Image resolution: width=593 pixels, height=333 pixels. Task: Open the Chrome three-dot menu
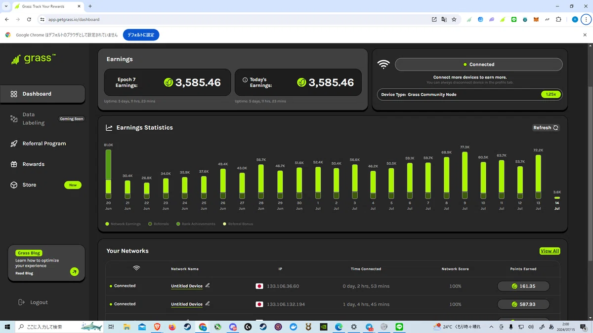click(586, 19)
